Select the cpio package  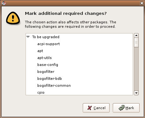pos(41,92)
